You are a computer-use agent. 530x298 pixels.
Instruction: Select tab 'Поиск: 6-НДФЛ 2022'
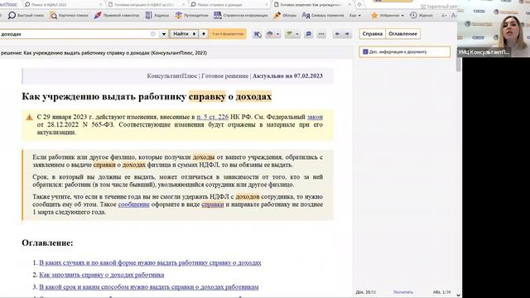63,5
